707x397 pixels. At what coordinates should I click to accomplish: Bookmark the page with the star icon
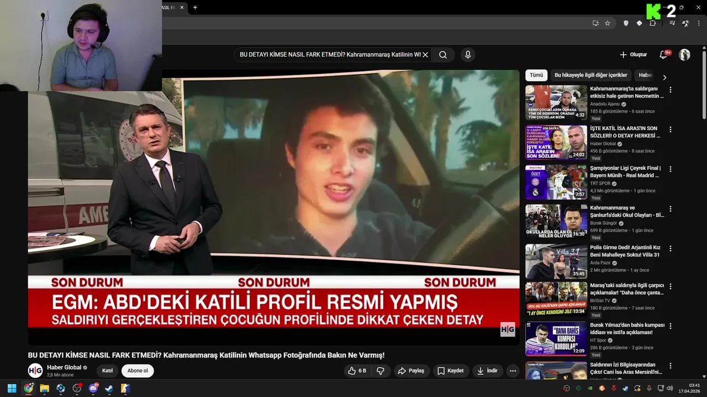pyautogui.click(x=608, y=23)
